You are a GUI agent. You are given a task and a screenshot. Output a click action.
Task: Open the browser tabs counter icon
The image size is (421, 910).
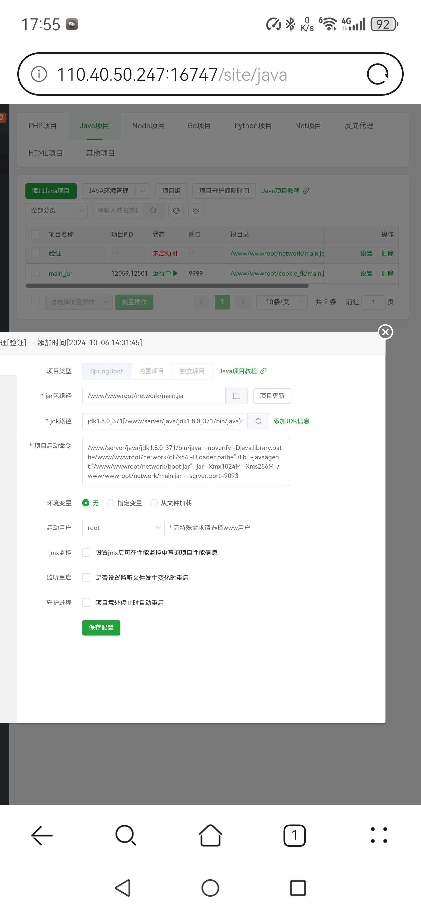click(x=295, y=835)
